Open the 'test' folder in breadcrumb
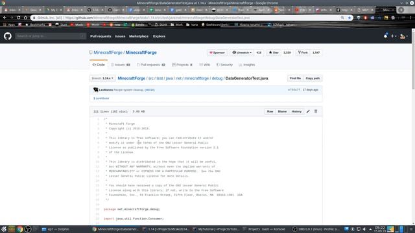 click(160, 78)
